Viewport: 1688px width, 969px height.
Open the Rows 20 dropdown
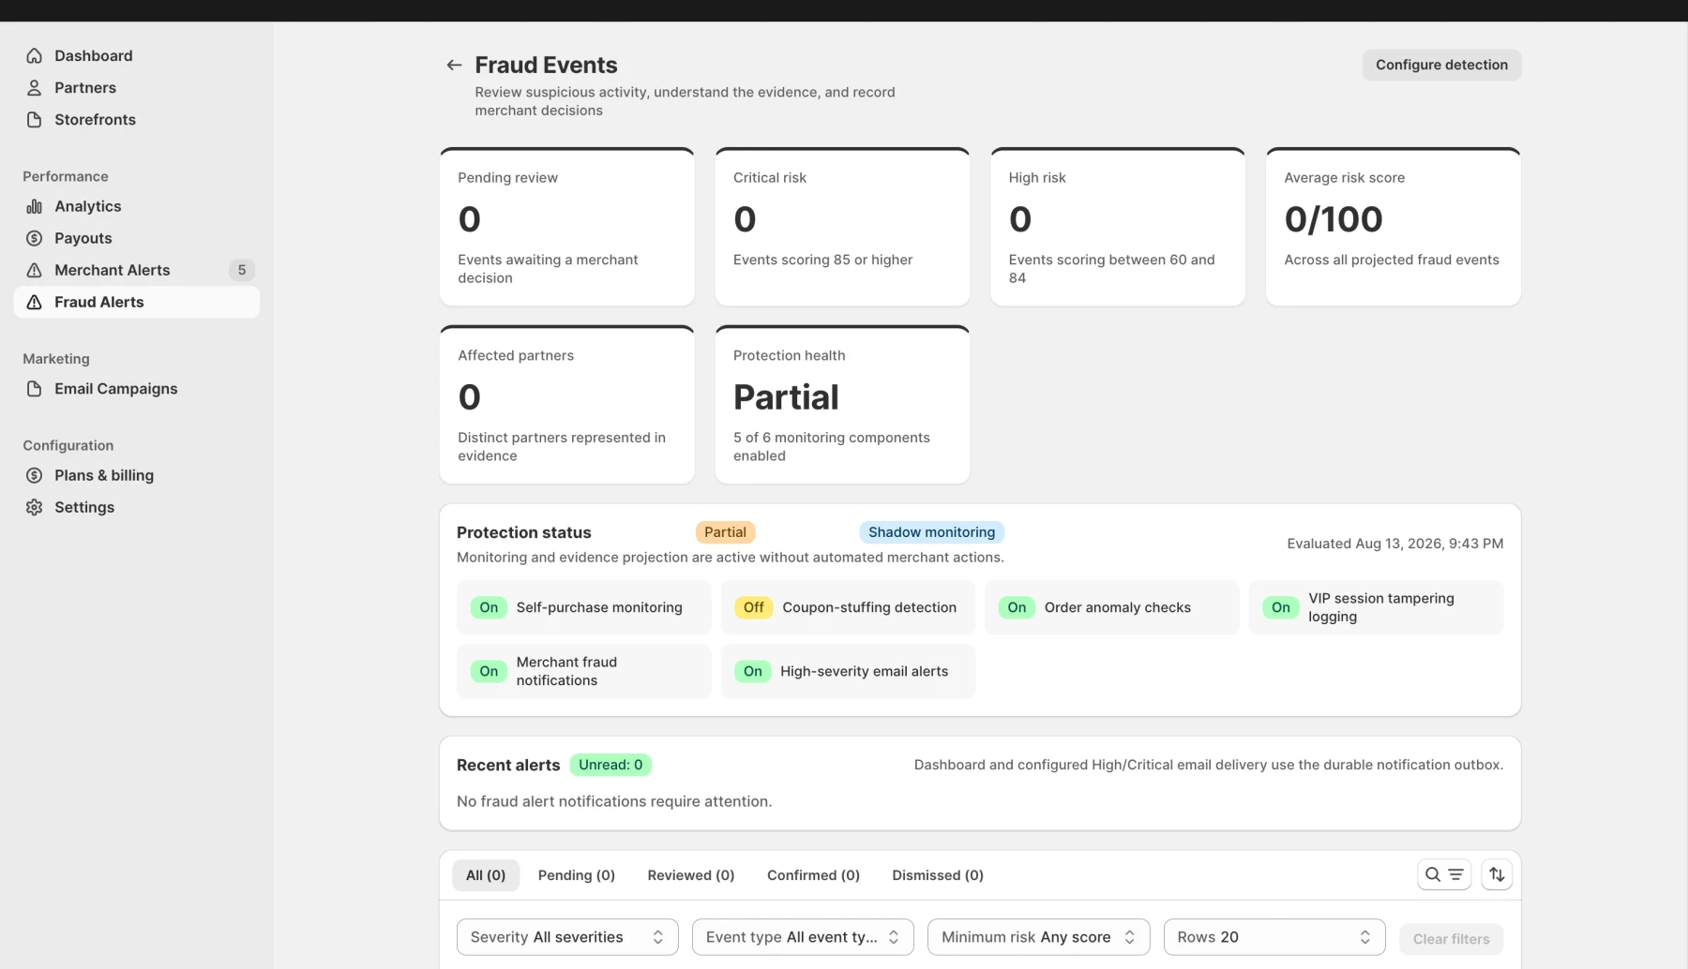(x=1274, y=937)
